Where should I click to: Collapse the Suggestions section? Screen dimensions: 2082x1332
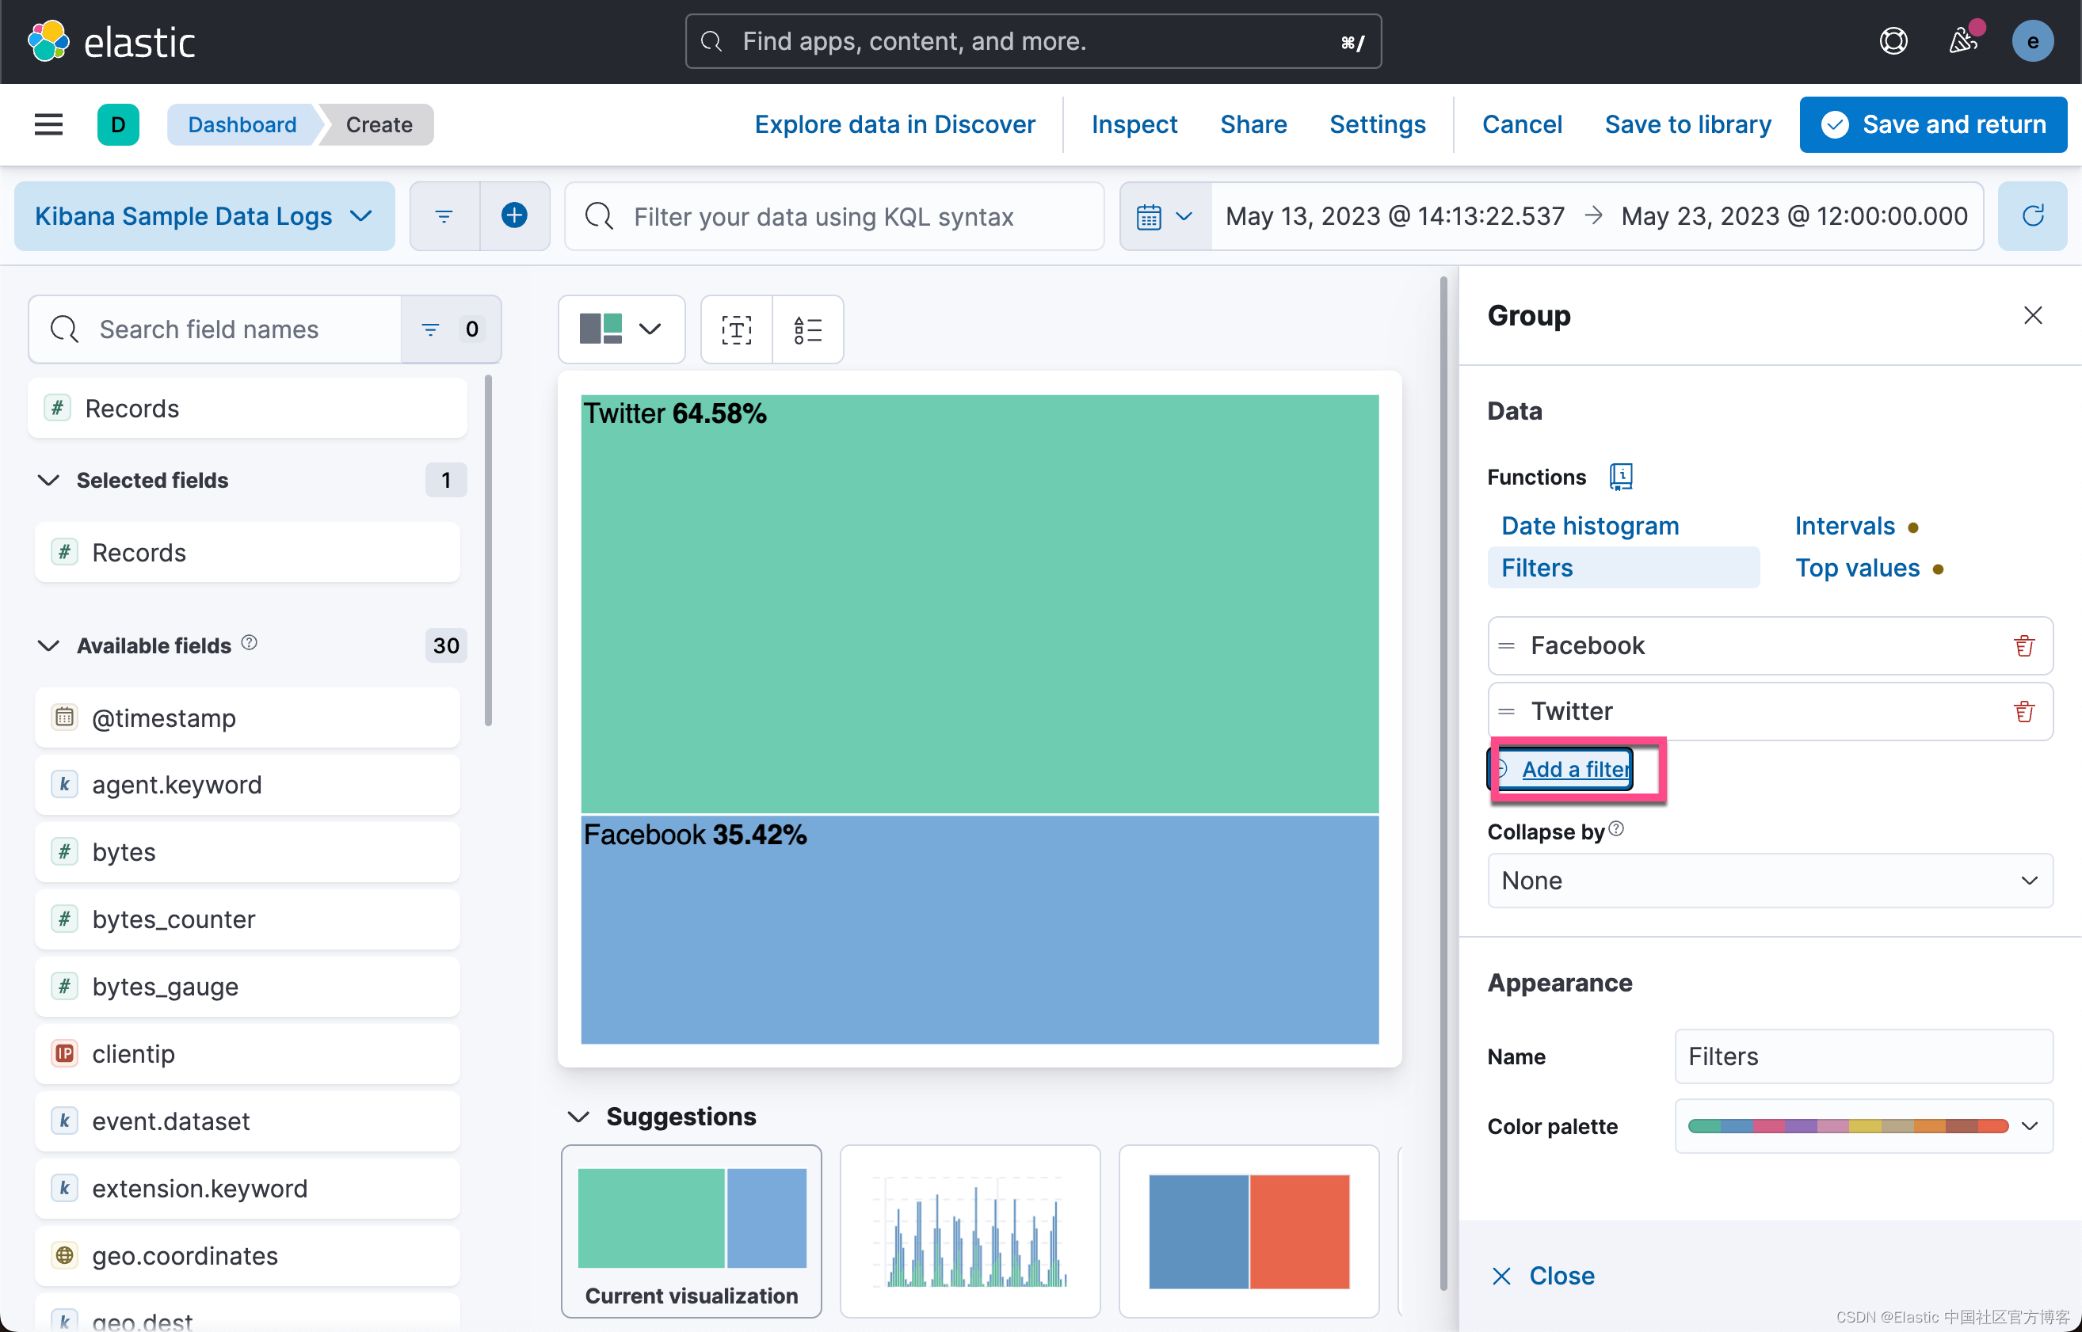tap(578, 1117)
